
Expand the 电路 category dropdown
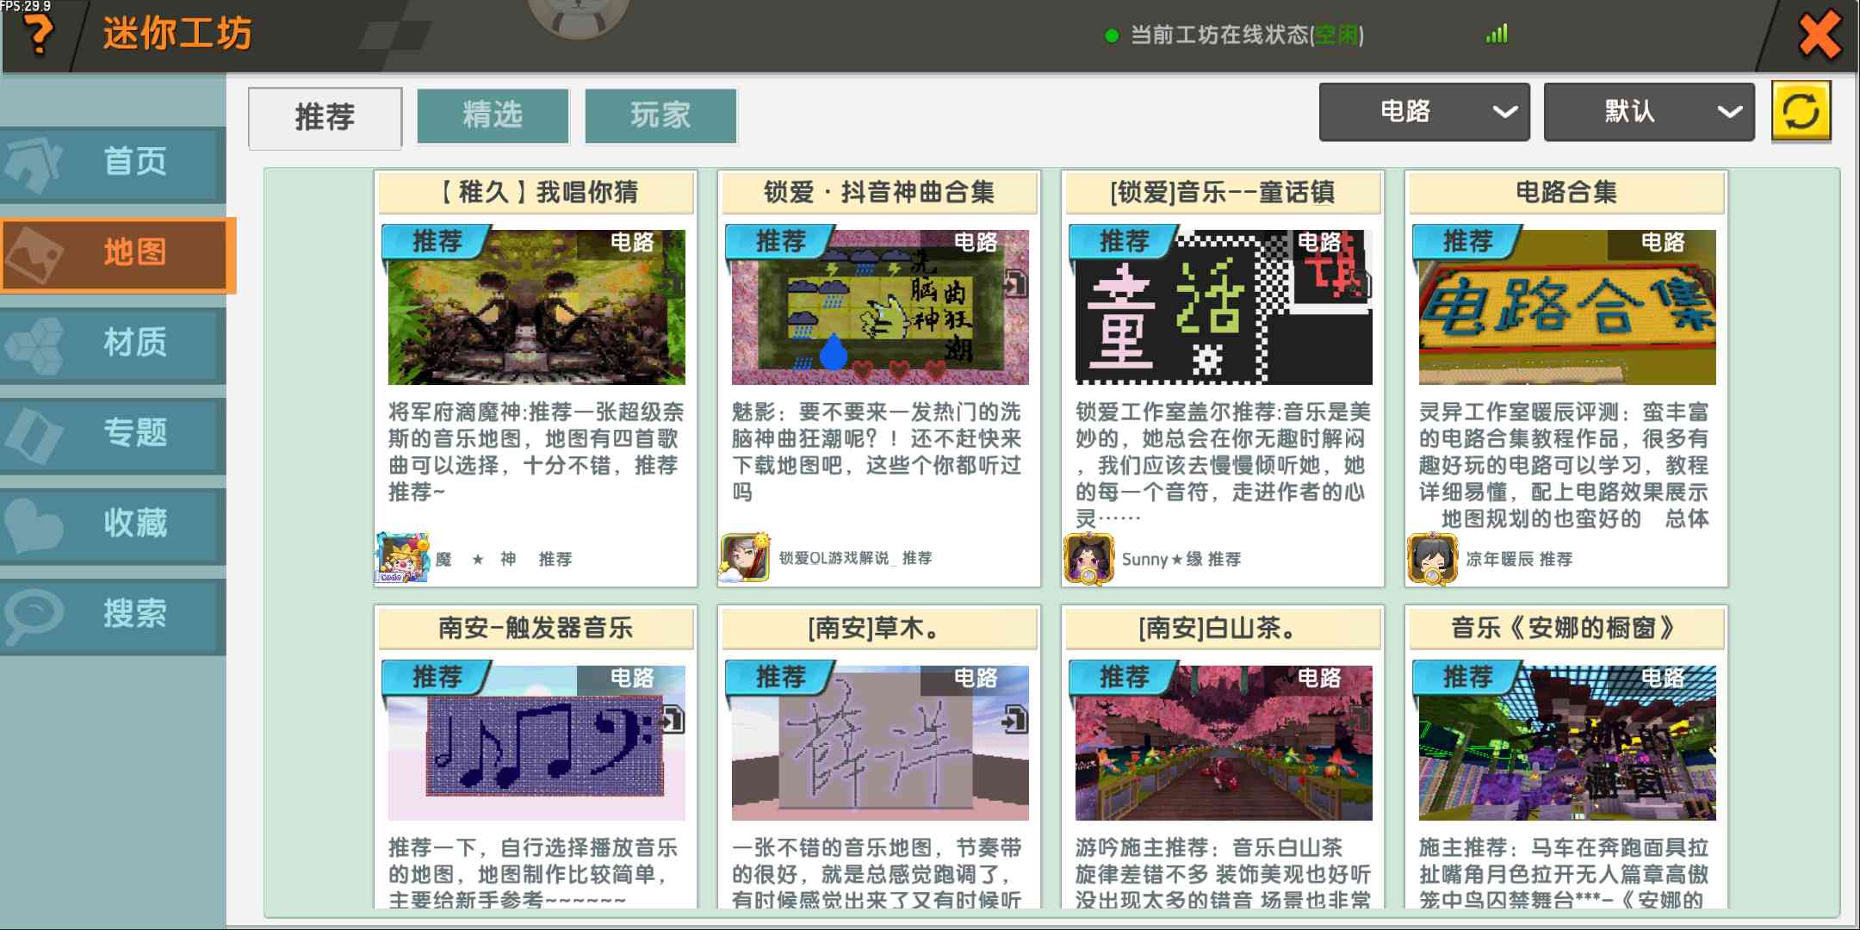click(1424, 111)
